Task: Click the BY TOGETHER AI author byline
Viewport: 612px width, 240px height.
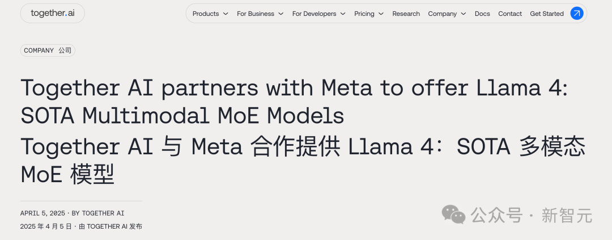Action: pos(97,213)
